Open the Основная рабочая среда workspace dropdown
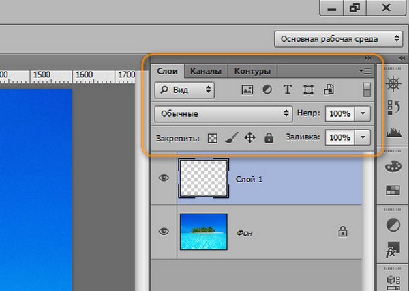 click(338, 39)
